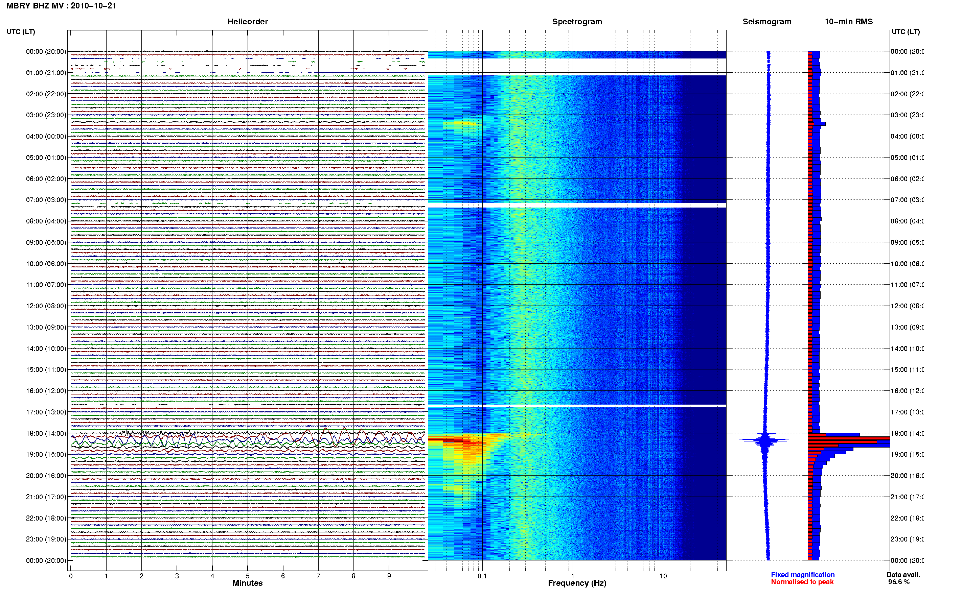Click the left 03:00 (23:00) time label
962x601 pixels.
click(x=46, y=115)
